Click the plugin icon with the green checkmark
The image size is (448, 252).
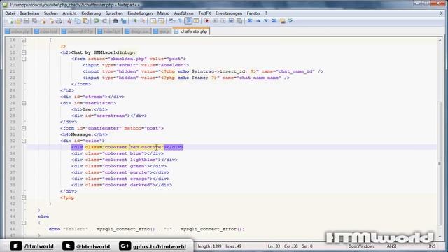pos(290,21)
